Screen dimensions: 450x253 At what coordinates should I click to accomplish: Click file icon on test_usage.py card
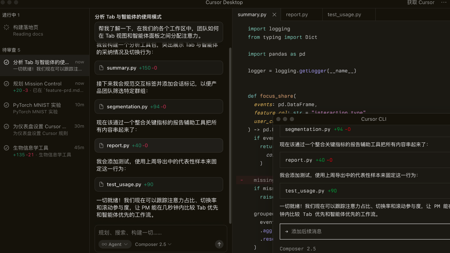(101, 184)
